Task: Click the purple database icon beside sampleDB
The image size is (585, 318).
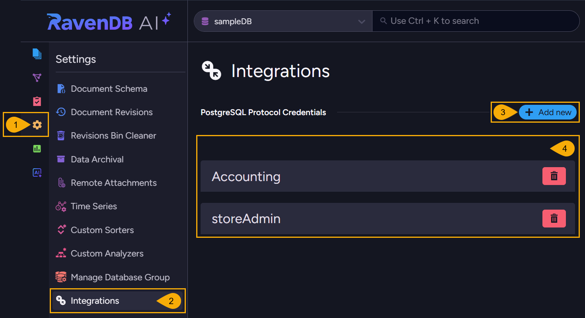Action: tap(205, 21)
